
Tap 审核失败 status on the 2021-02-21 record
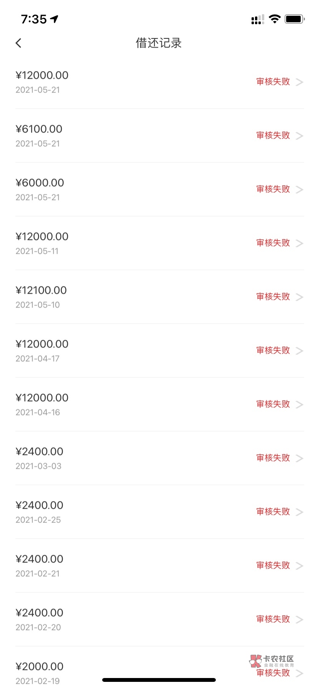point(273,565)
